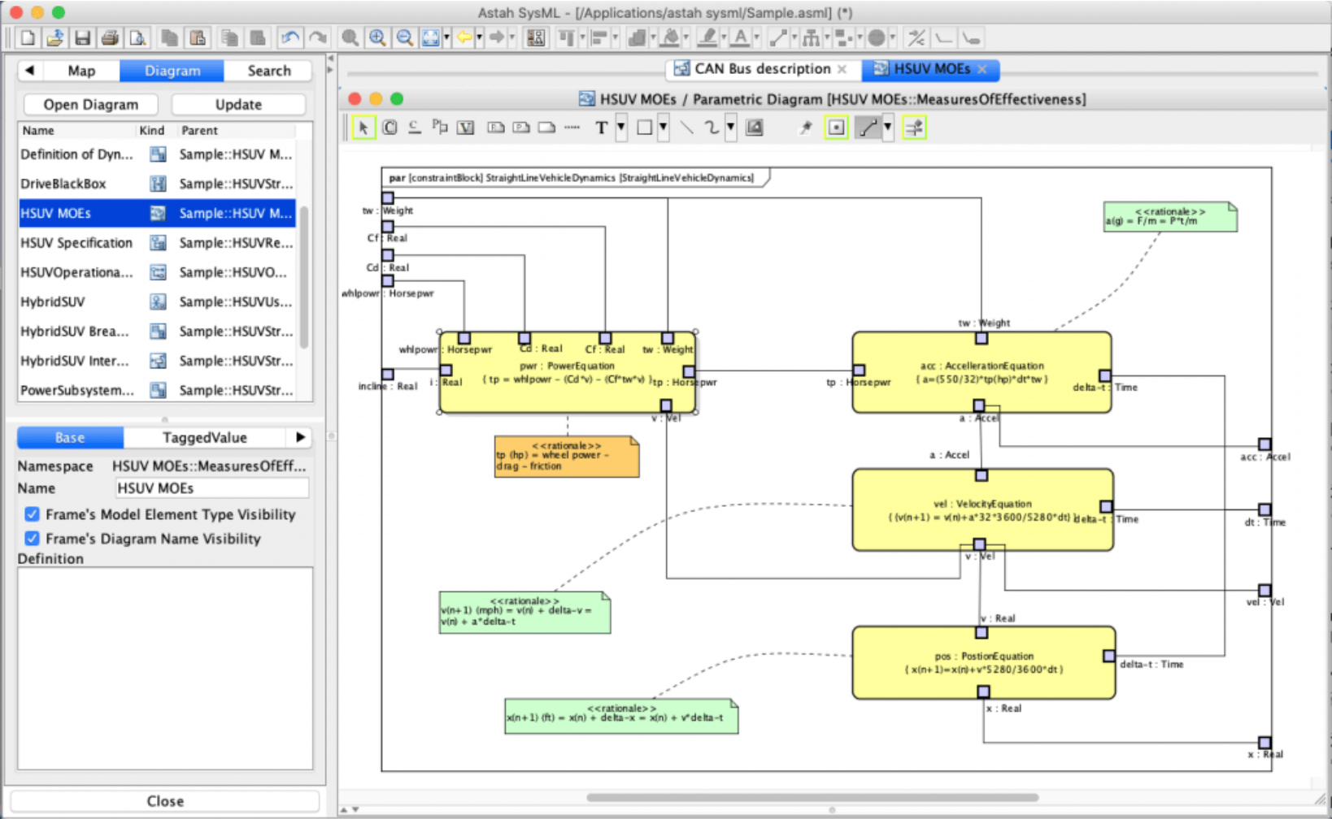The image size is (1332, 819).
Task: Switch to the Search tab
Action: 268,71
